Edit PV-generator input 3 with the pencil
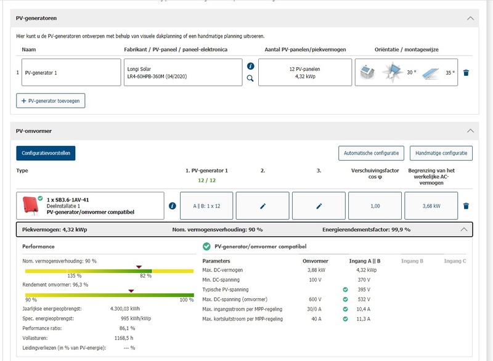 tap(319, 206)
